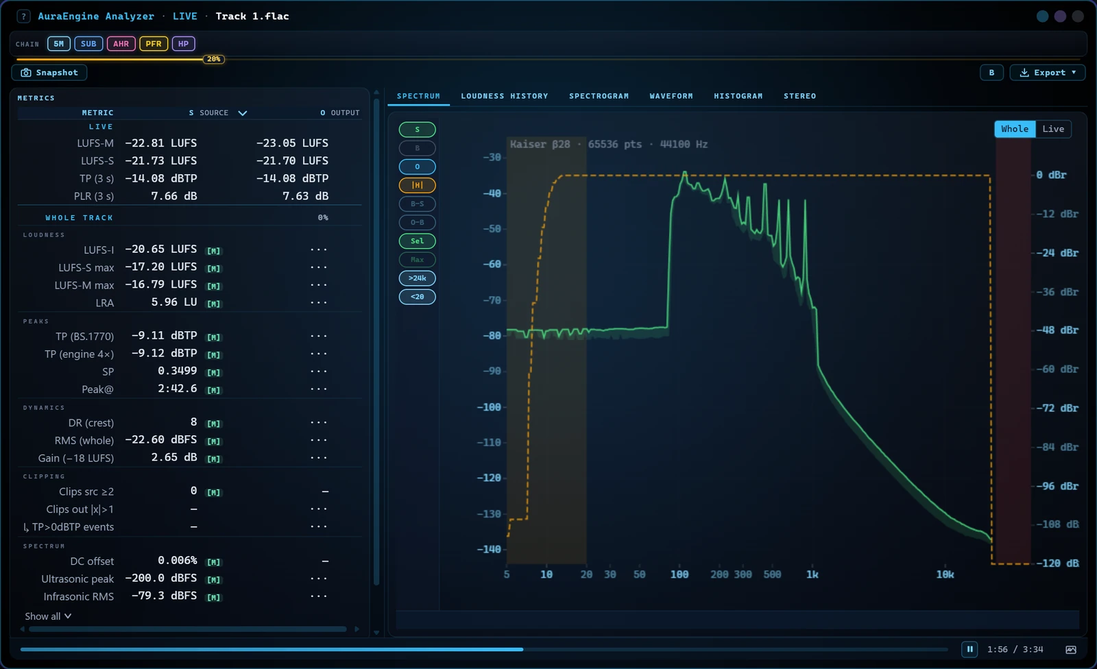Image resolution: width=1097 pixels, height=669 pixels.
Task: Click the B button beside Export
Action: (991, 73)
